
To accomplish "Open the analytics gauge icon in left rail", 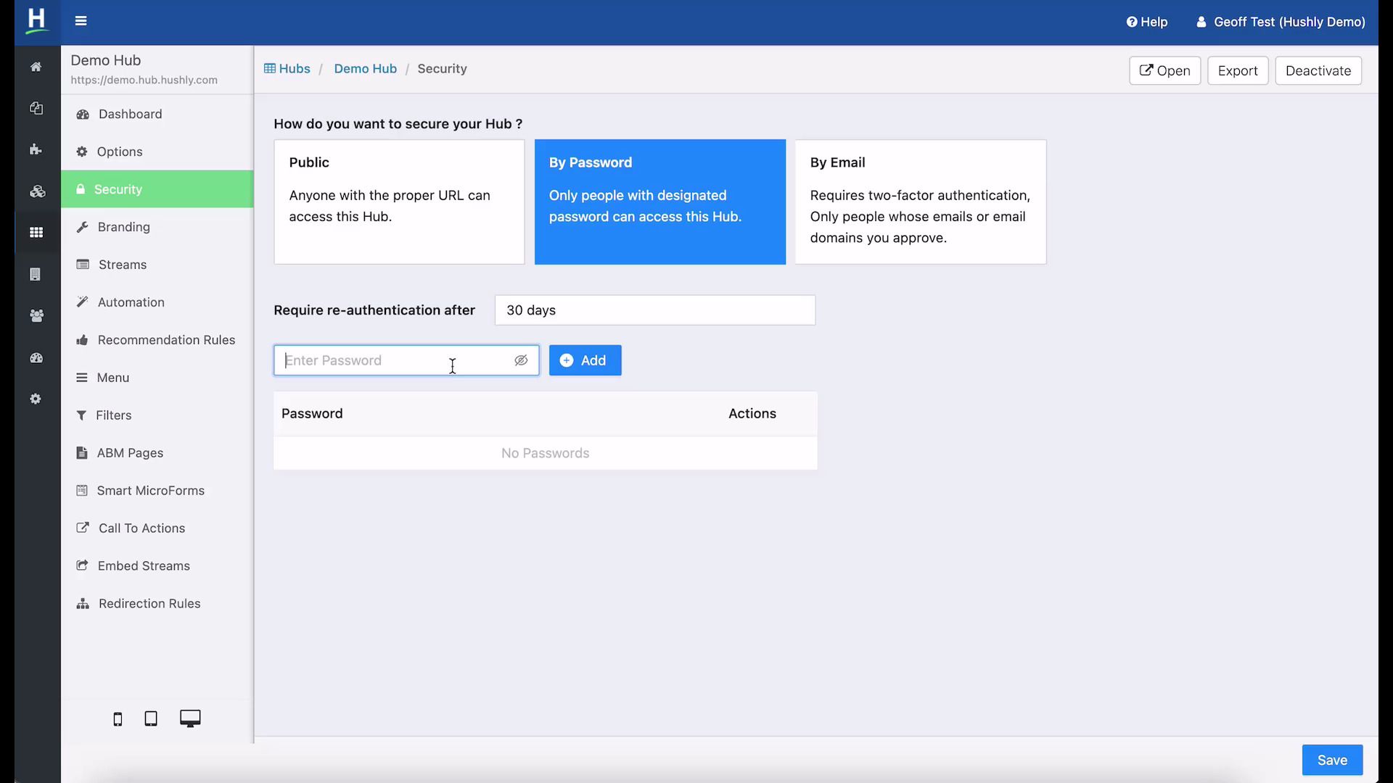I will click(36, 357).
